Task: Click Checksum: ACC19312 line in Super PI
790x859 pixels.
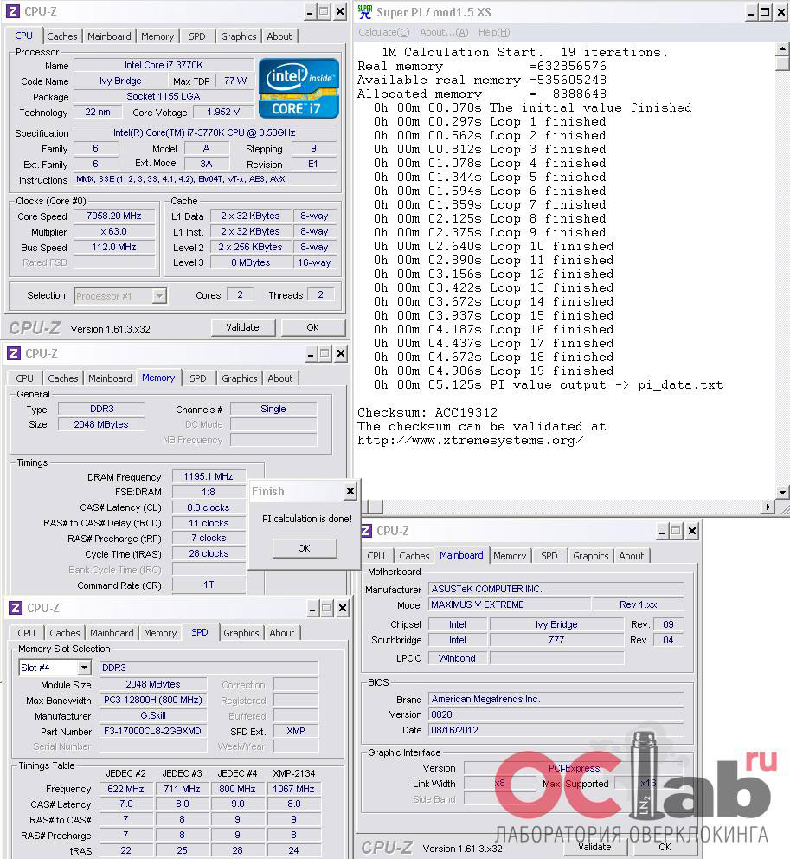Action: (x=427, y=412)
